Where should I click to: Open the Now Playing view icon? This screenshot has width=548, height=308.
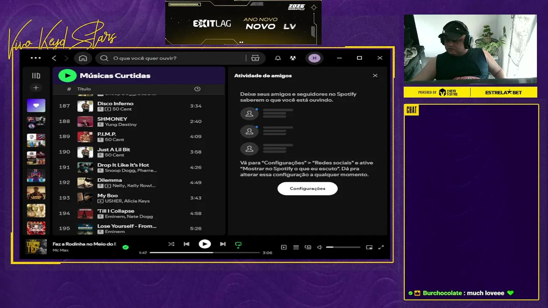pos(283,247)
